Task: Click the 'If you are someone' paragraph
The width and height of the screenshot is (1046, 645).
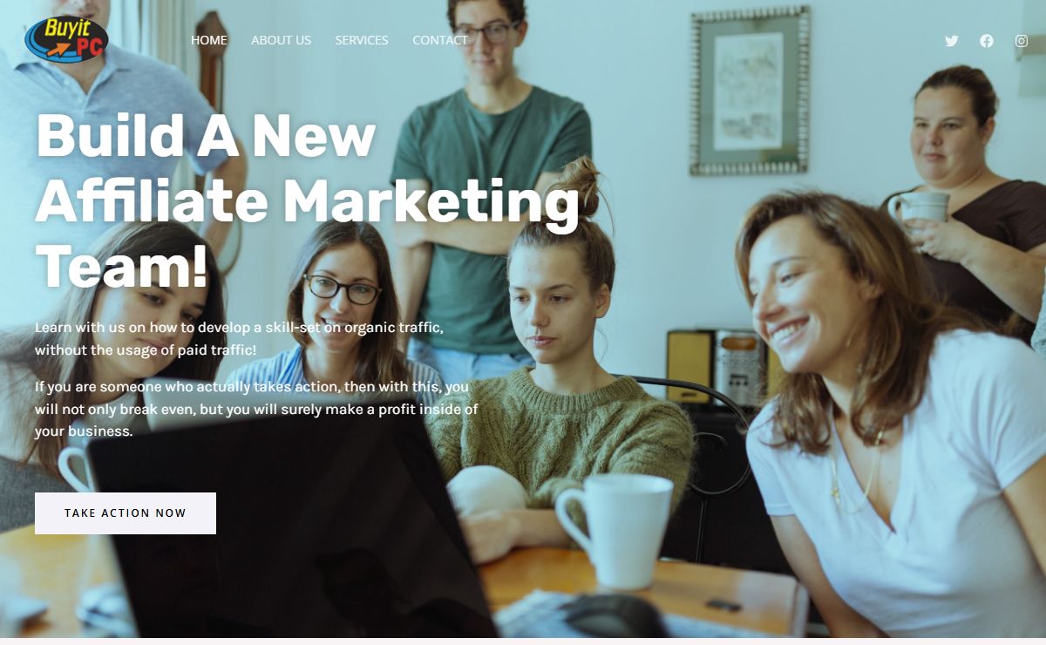Action: (256, 409)
